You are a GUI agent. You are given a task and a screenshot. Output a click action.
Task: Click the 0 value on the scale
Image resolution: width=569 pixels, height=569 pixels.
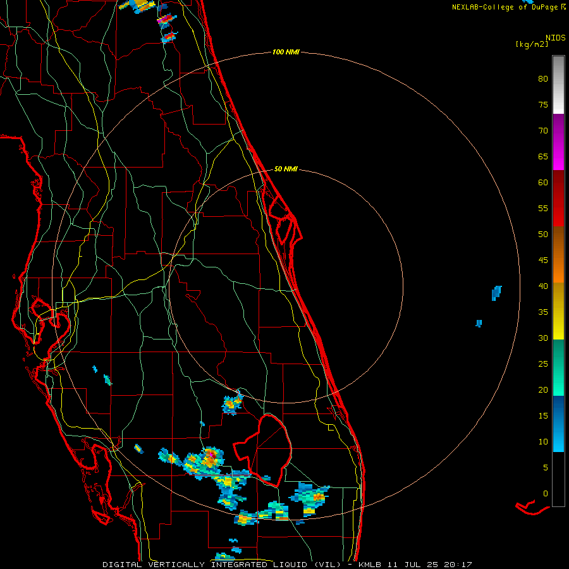pyautogui.click(x=546, y=494)
